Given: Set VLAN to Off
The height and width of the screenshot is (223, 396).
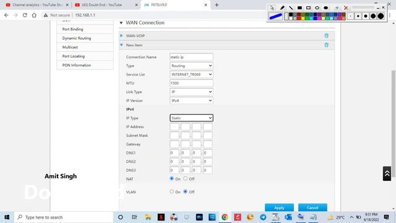Looking at the screenshot, I should [x=186, y=191].
